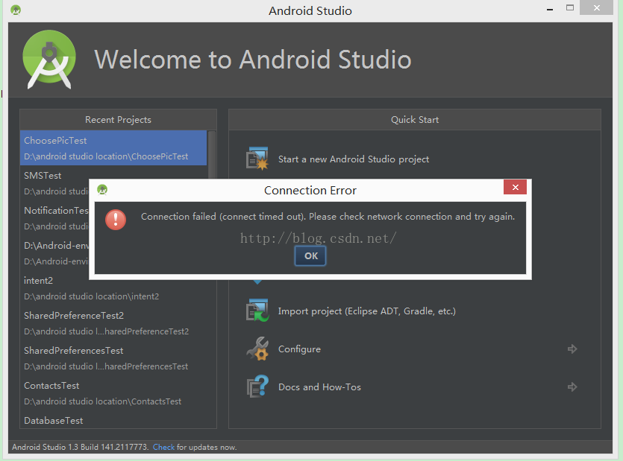623x461 pixels.
Task: Open intent2 recent project
Action: (x=113, y=288)
